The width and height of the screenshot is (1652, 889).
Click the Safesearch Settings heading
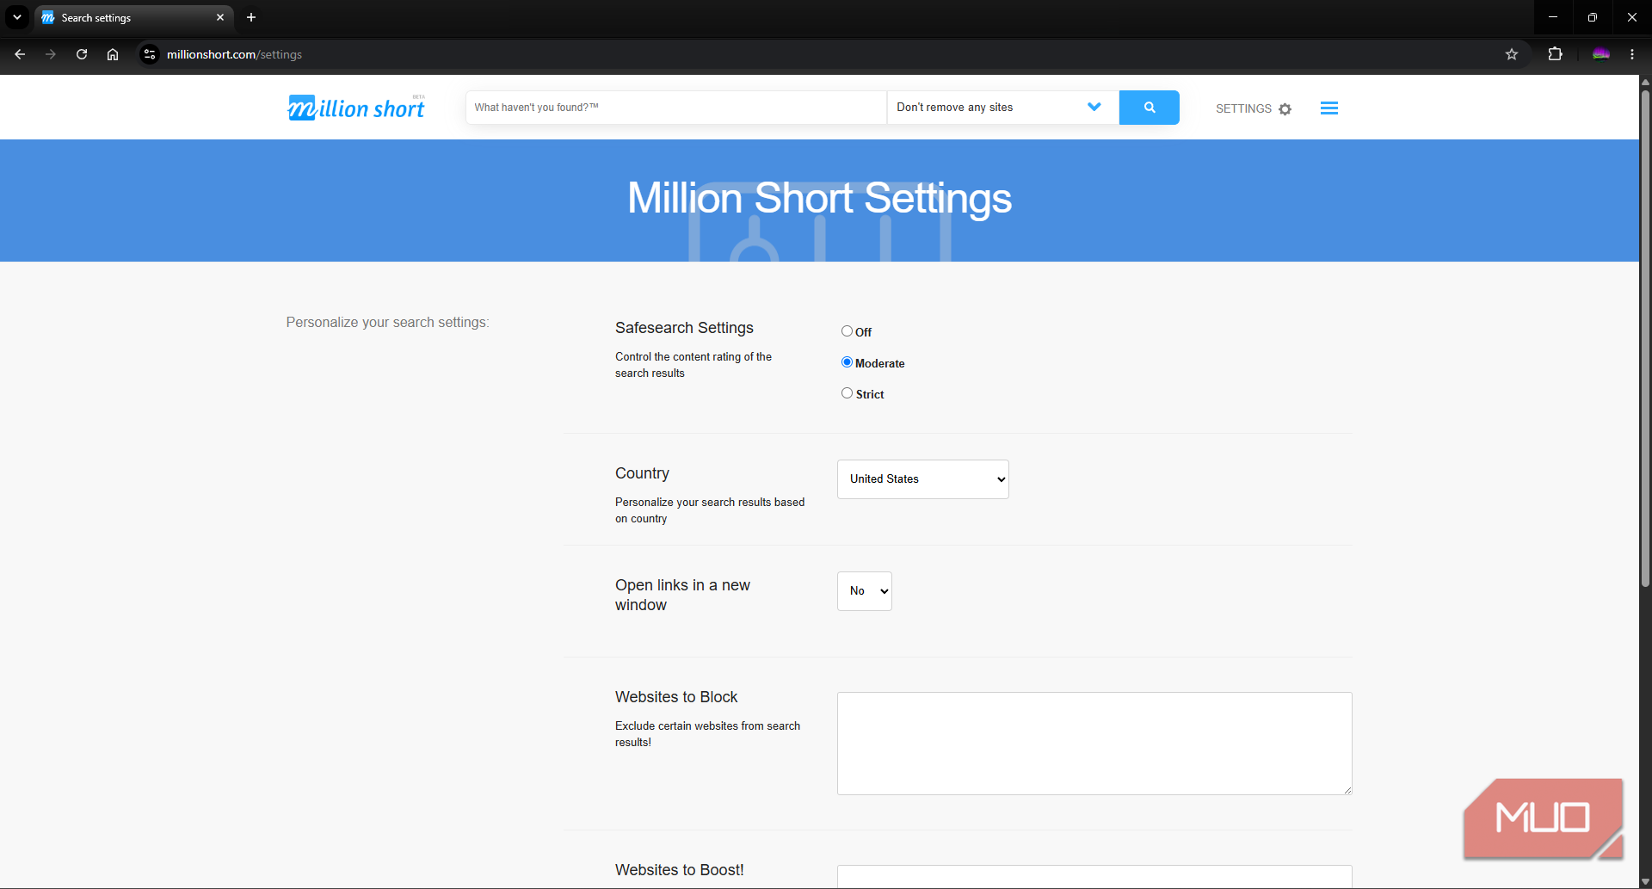click(684, 328)
